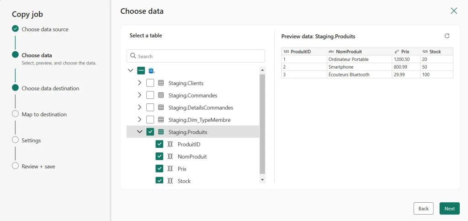The height and width of the screenshot is (221, 468).
Task: Click the refresh preview data icon
Action: point(447,36)
